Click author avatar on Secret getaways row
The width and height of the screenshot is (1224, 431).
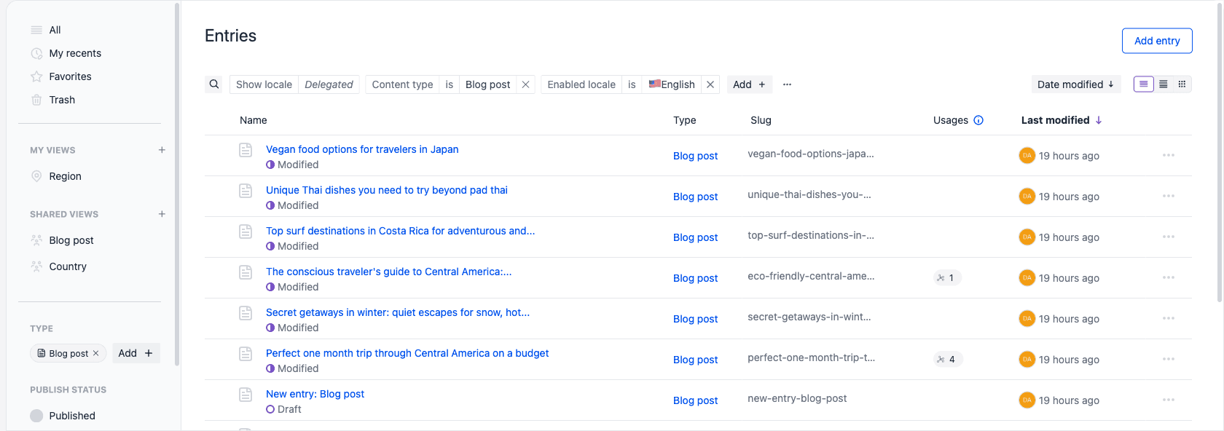point(1027,318)
